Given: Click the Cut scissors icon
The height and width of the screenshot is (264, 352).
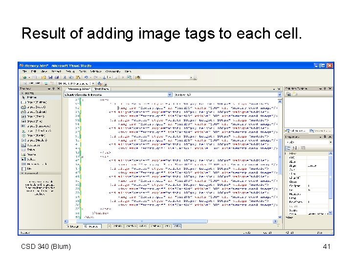Looking at the screenshot, I should [x=65, y=77].
